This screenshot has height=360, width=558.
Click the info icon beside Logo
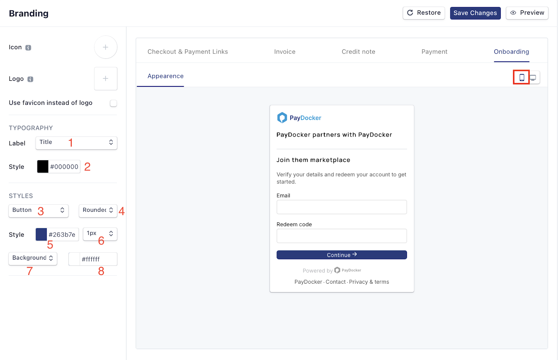click(x=30, y=79)
